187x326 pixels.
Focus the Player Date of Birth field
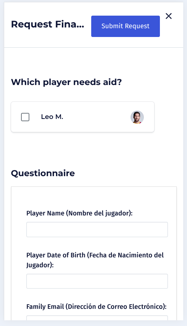(97, 281)
